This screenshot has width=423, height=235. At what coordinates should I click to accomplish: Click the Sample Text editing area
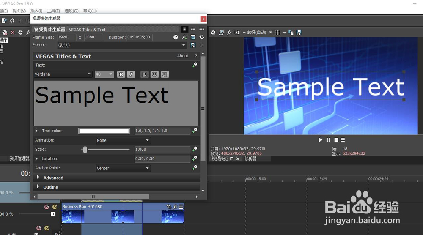[x=116, y=103]
